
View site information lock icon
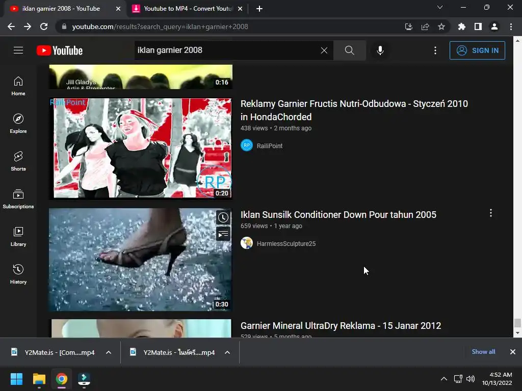point(64,26)
